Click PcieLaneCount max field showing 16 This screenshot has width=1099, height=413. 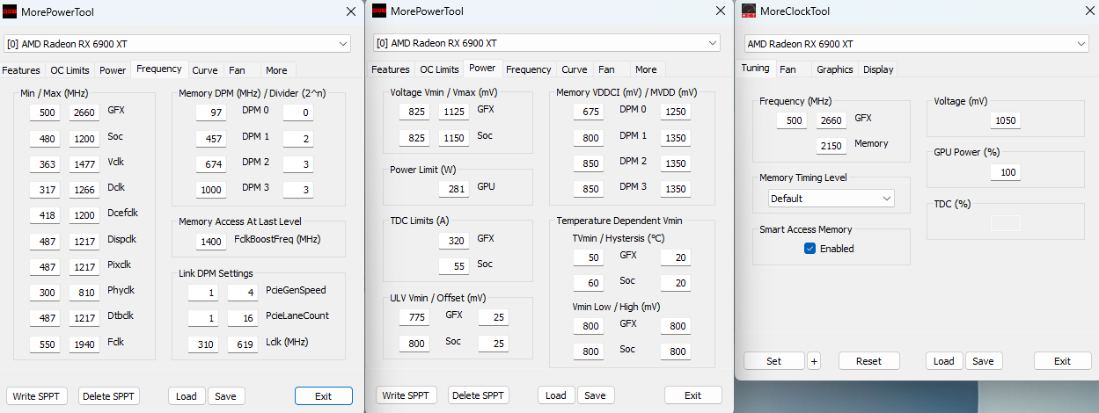[243, 318]
